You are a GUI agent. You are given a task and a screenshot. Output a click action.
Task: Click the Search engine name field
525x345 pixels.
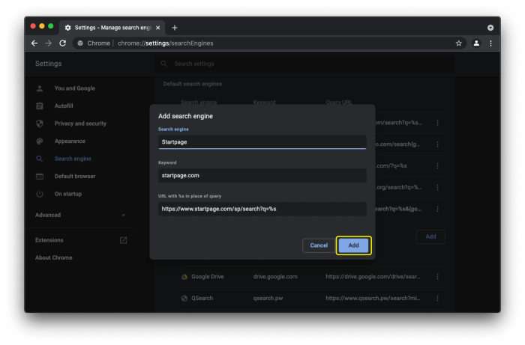[262, 142]
